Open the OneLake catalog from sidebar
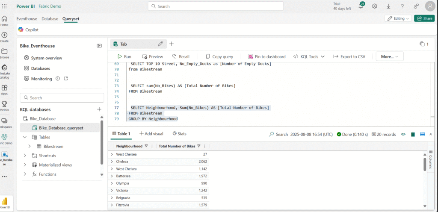Screen dimensions: 438x212 click(x=4, y=71)
